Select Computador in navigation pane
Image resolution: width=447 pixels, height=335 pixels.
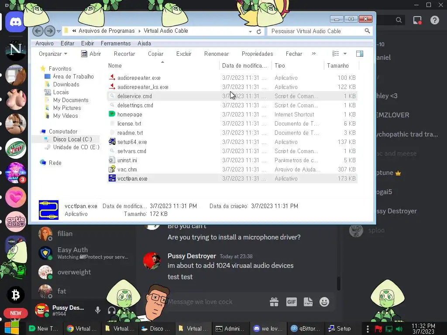tap(63, 131)
